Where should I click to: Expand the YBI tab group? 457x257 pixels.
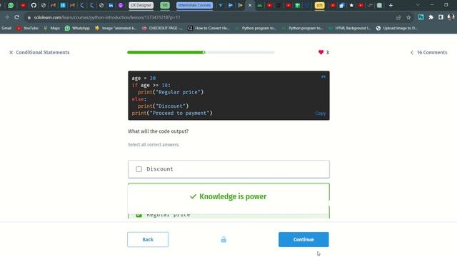point(165,5)
